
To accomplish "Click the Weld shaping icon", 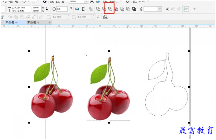I will click(x=98, y=9).
